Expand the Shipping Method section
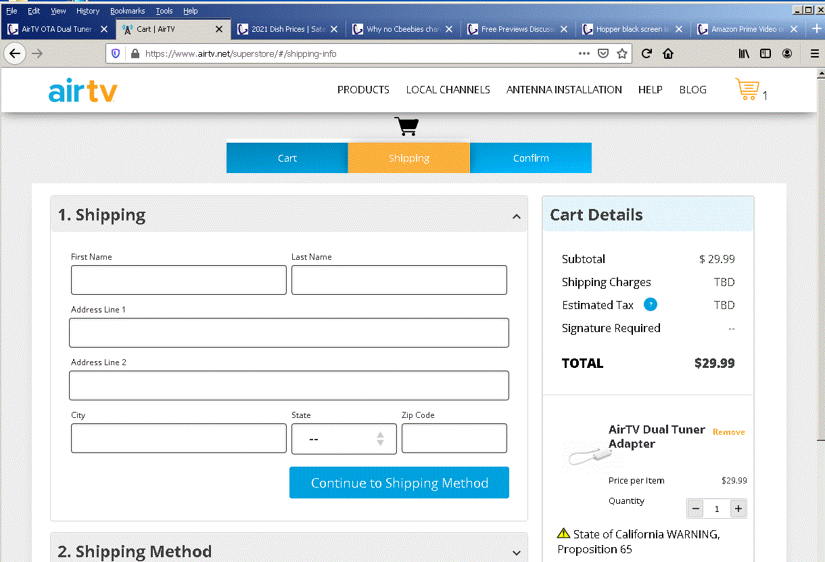Viewport: 825px width, 562px height. point(516,553)
